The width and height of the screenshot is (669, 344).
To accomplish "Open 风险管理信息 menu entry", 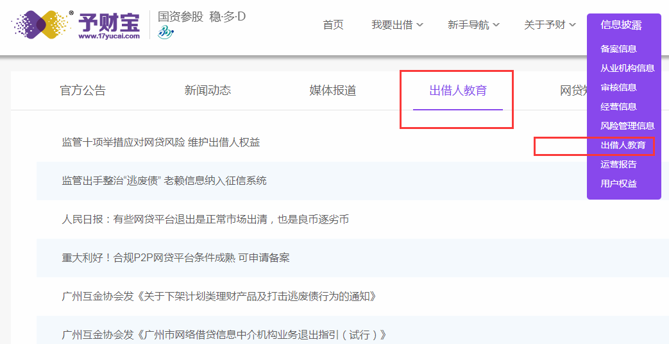I will click(x=627, y=126).
